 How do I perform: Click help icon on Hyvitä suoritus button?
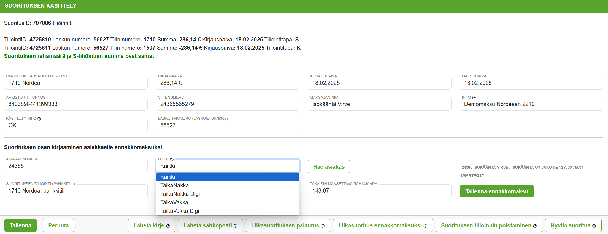(x=594, y=226)
